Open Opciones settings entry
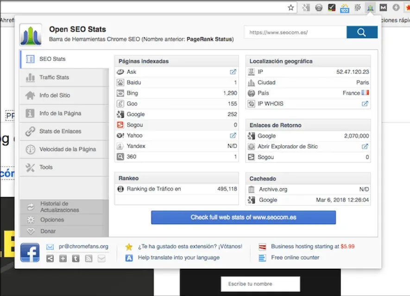Screen dimensions: 410x296 point(64,220)
